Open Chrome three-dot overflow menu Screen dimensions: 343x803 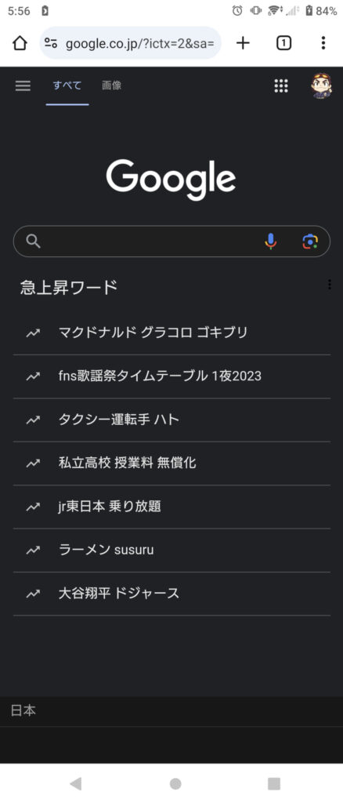323,43
